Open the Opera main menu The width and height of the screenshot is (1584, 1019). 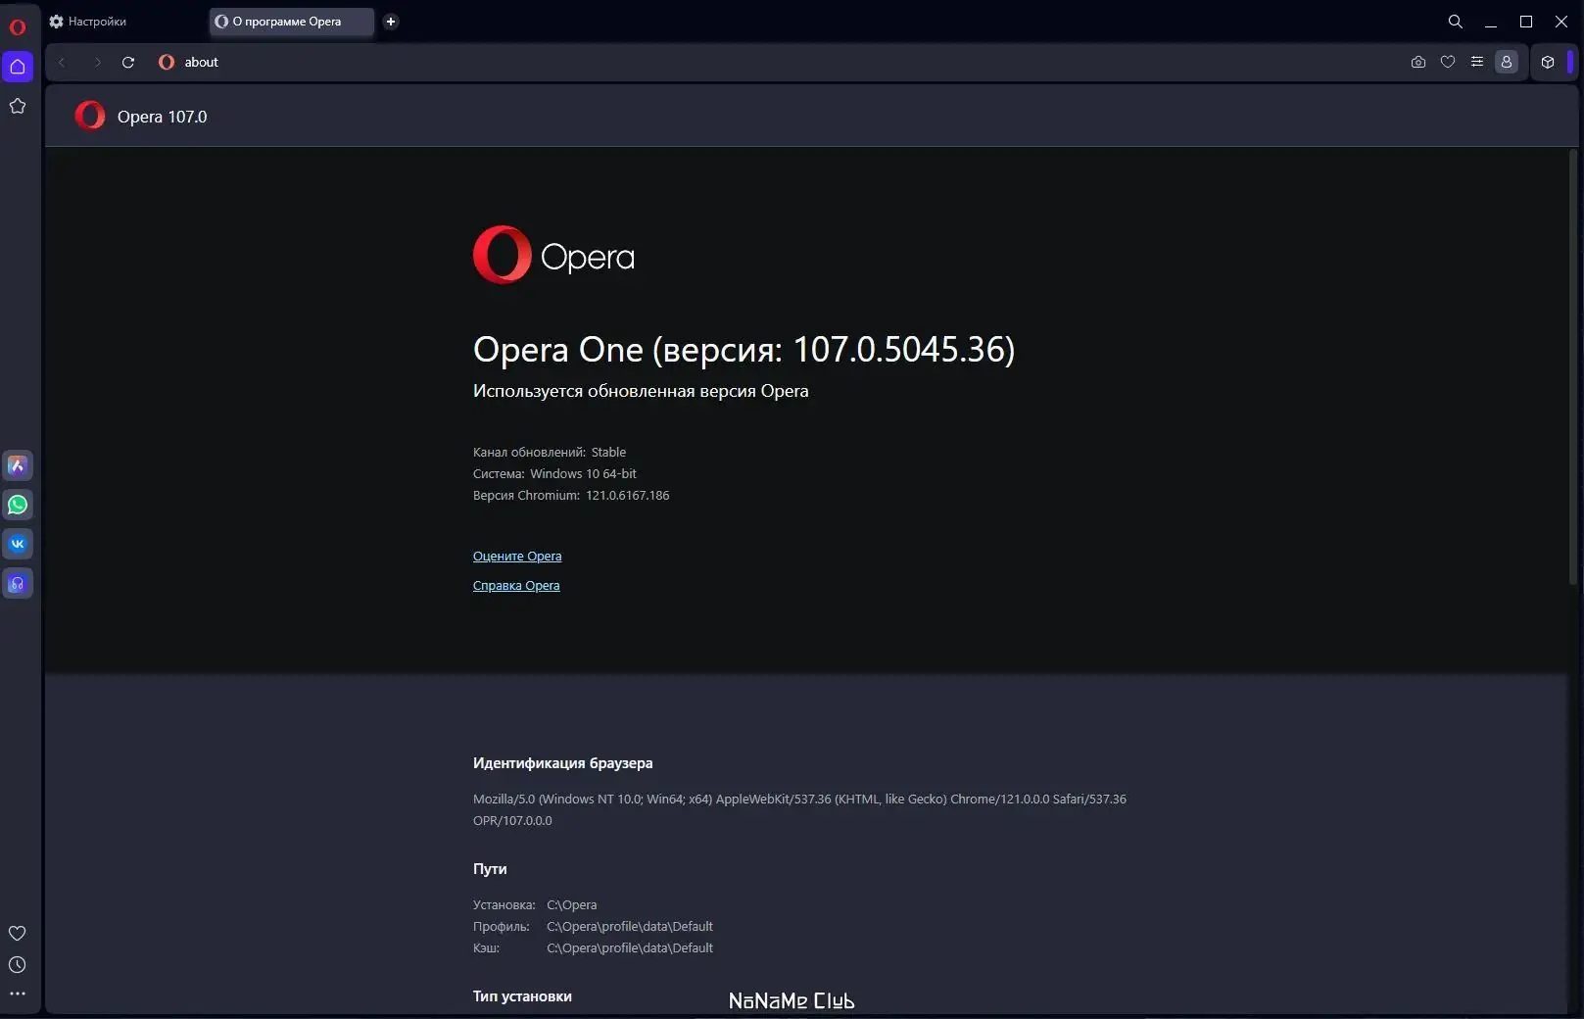pyautogui.click(x=18, y=26)
